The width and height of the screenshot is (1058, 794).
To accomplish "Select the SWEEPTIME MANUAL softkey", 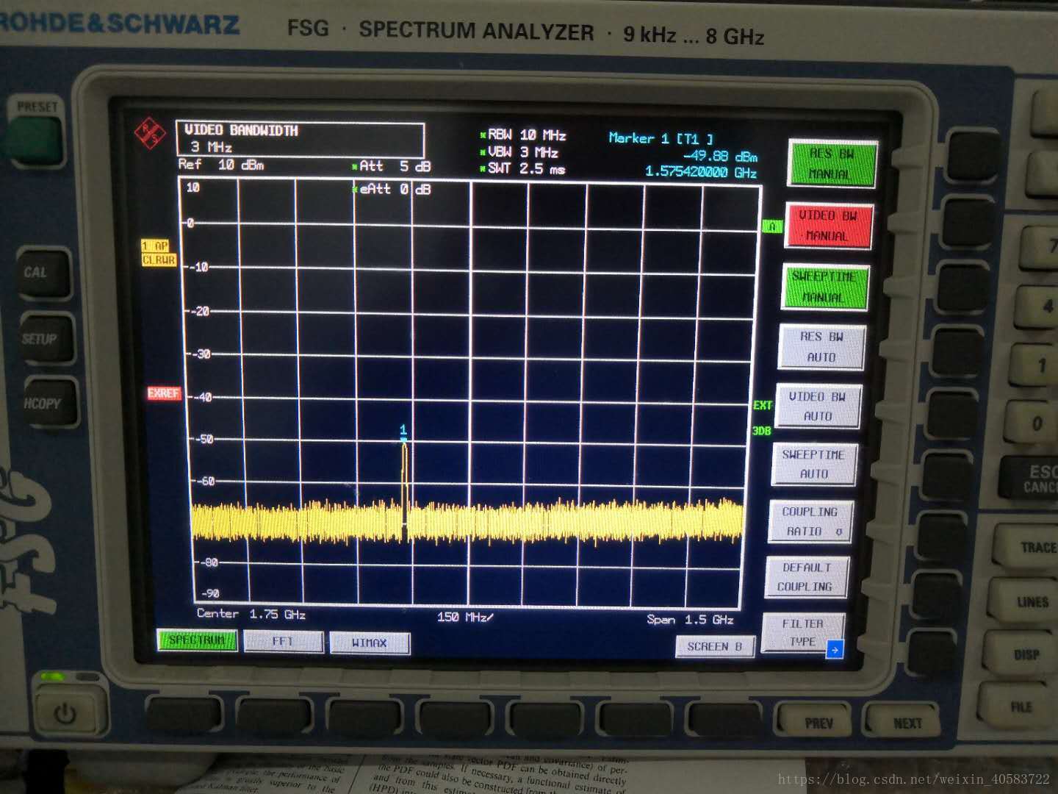I will click(825, 287).
